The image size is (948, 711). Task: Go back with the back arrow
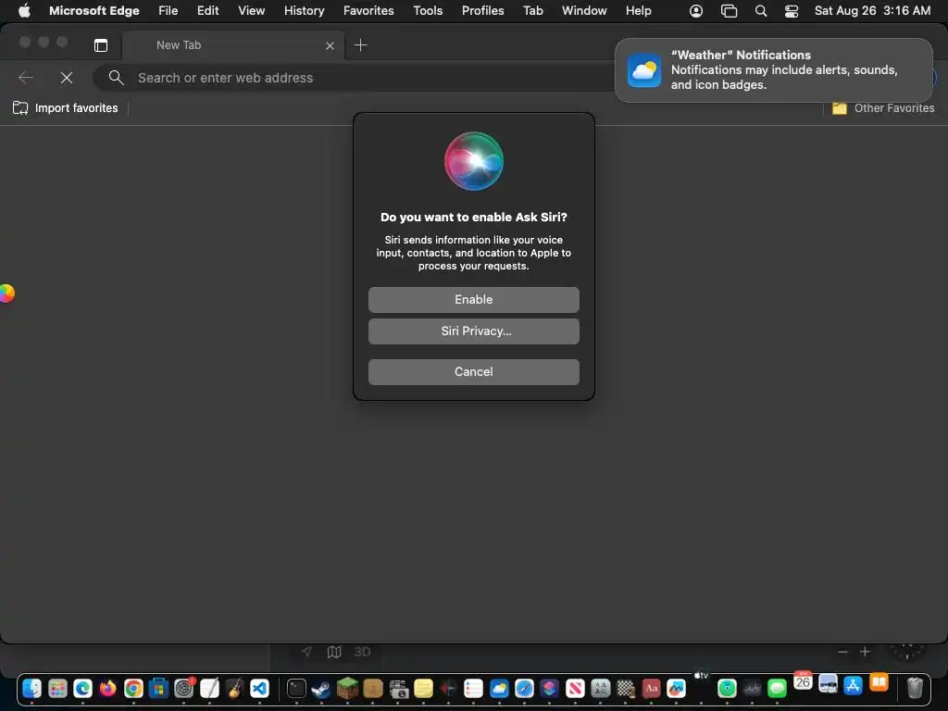(25, 78)
